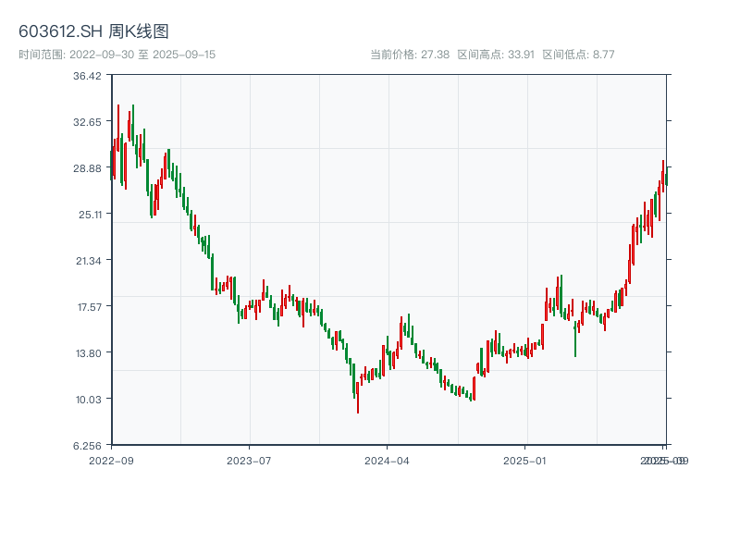This screenshot has width=740, height=555.
Task: Click the y-axis value 28.88
Action: click(x=87, y=168)
